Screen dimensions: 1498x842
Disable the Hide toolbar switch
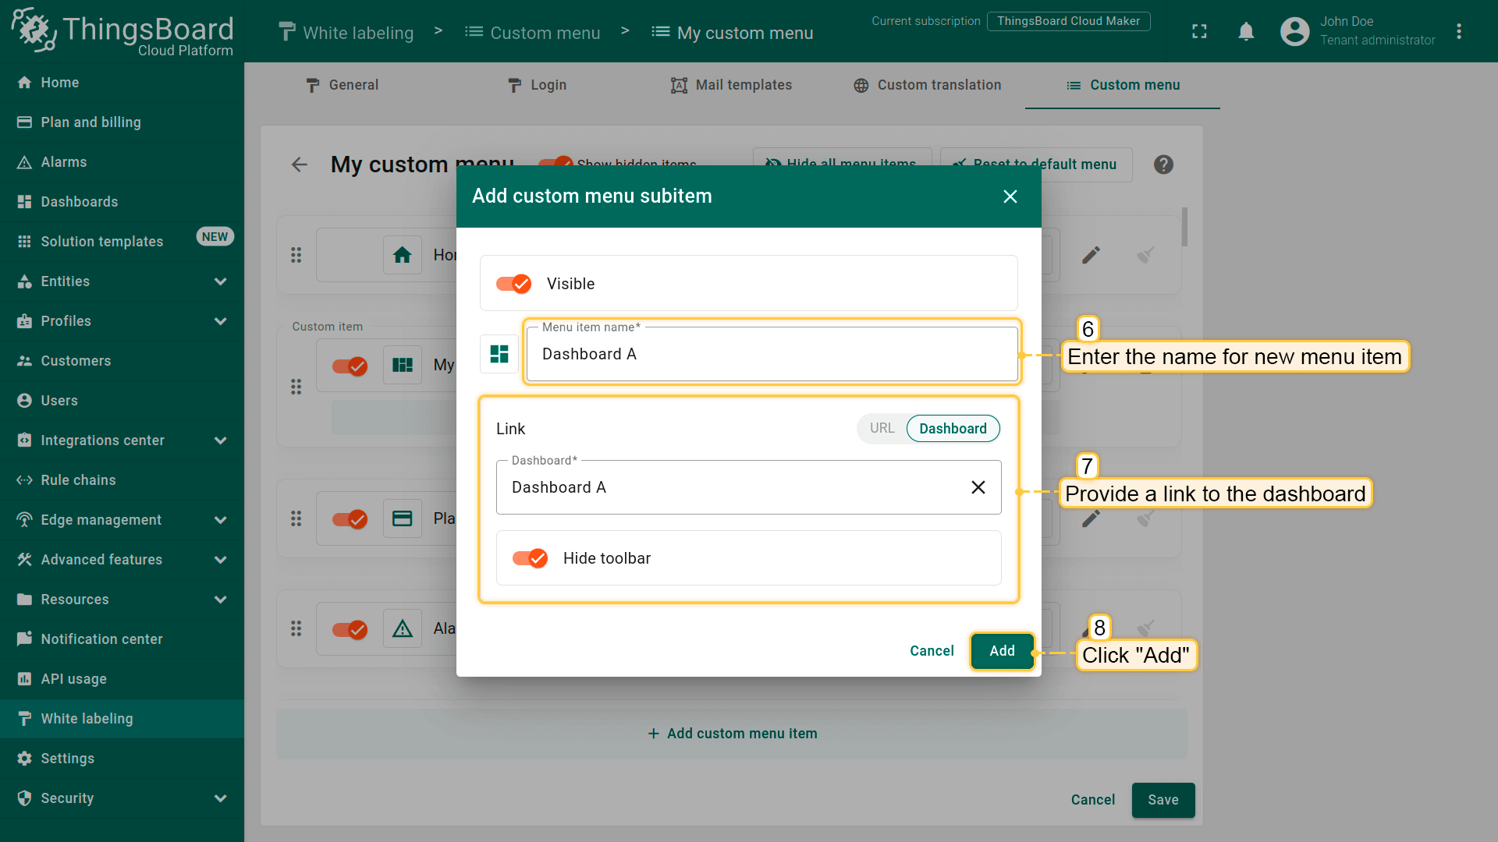click(530, 558)
